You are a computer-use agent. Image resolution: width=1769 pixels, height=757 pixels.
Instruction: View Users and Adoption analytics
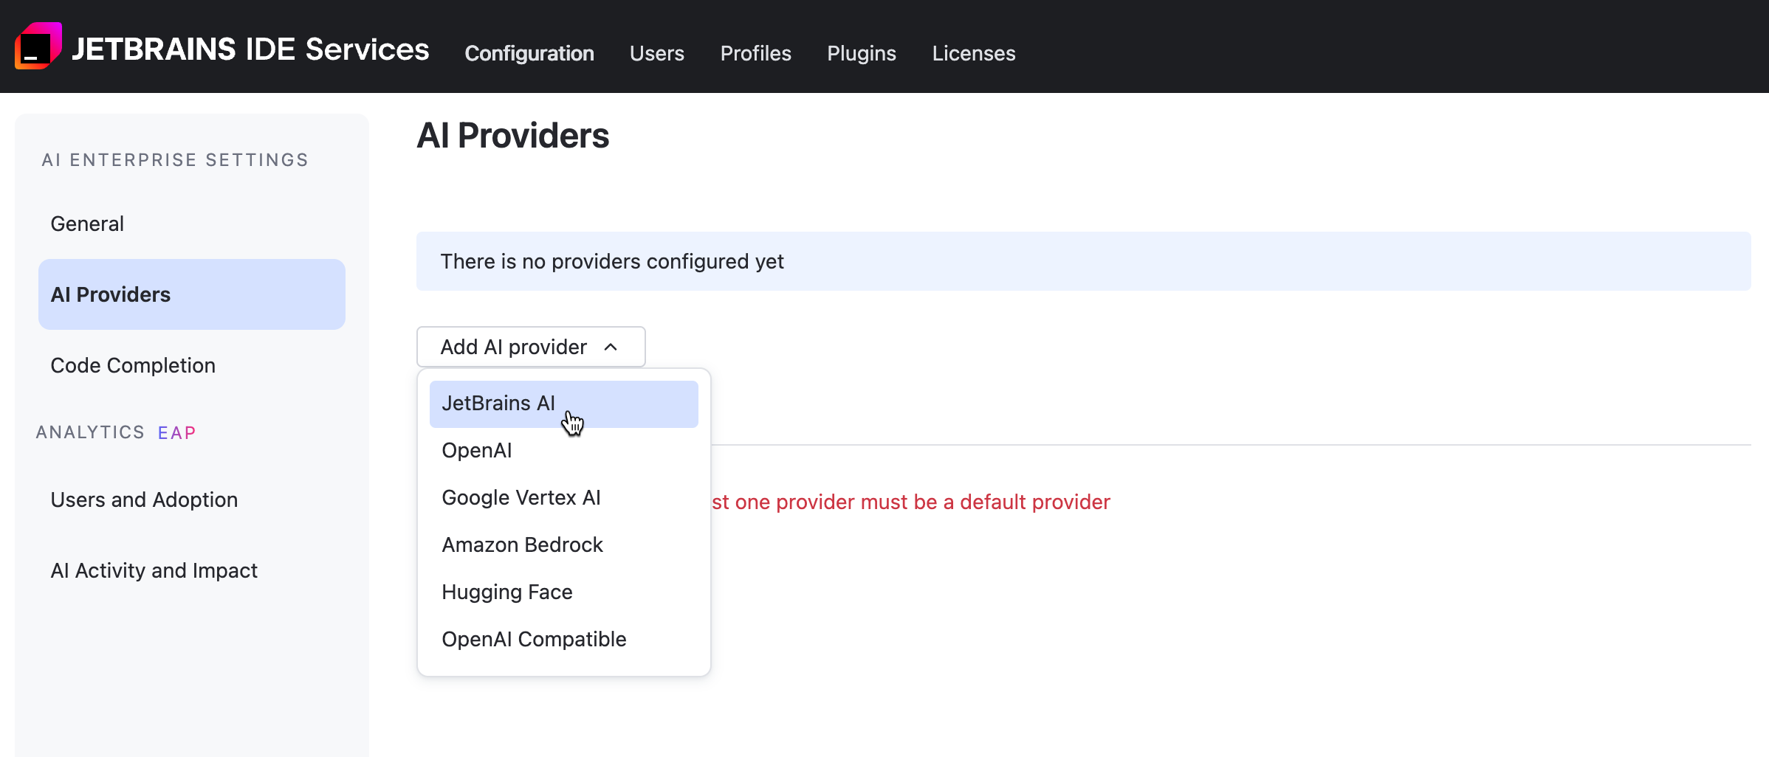click(144, 499)
